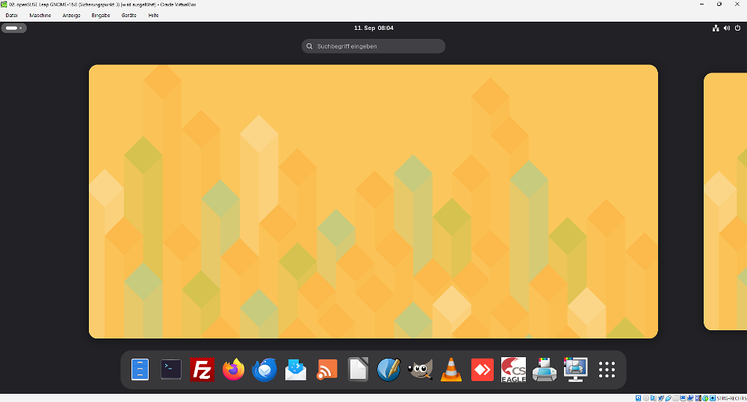Click the Suchbegriff eingeben search field
Viewport: 747px width, 402px height.
(x=373, y=46)
